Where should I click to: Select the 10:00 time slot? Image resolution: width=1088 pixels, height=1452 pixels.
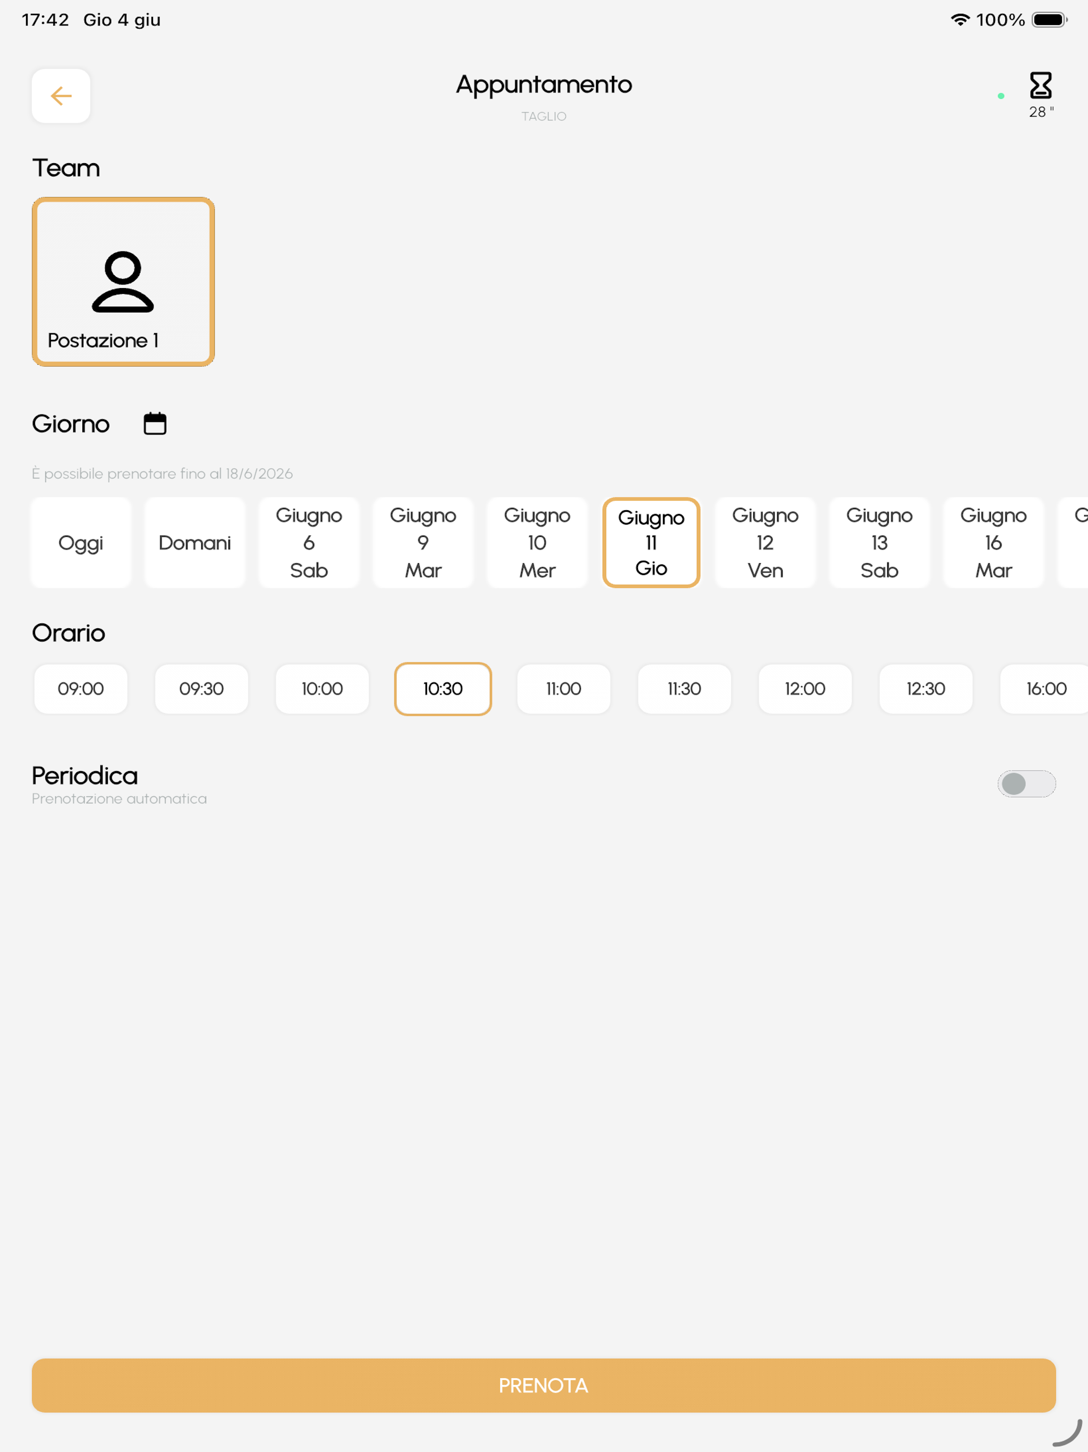tap(322, 689)
